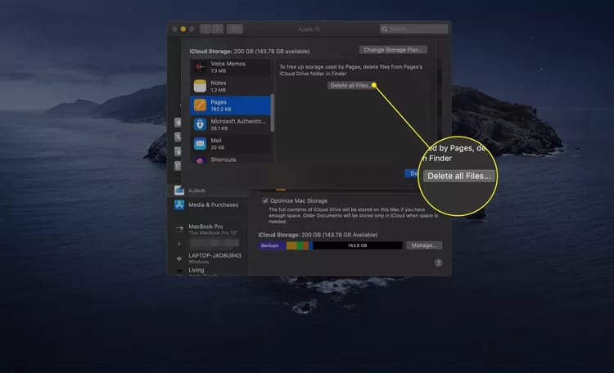Viewport: 614px width, 373px height.
Task: Click the Microsoft Authenticator lock icon
Action: click(200, 124)
